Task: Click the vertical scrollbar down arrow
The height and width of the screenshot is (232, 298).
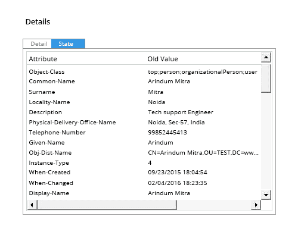Action: [266, 195]
